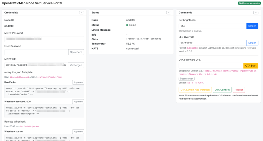The height and width of the screenshot is (141, 263).
Task: Click the Raw its/node99/packet topic text
Action: [x=20, y=77]
